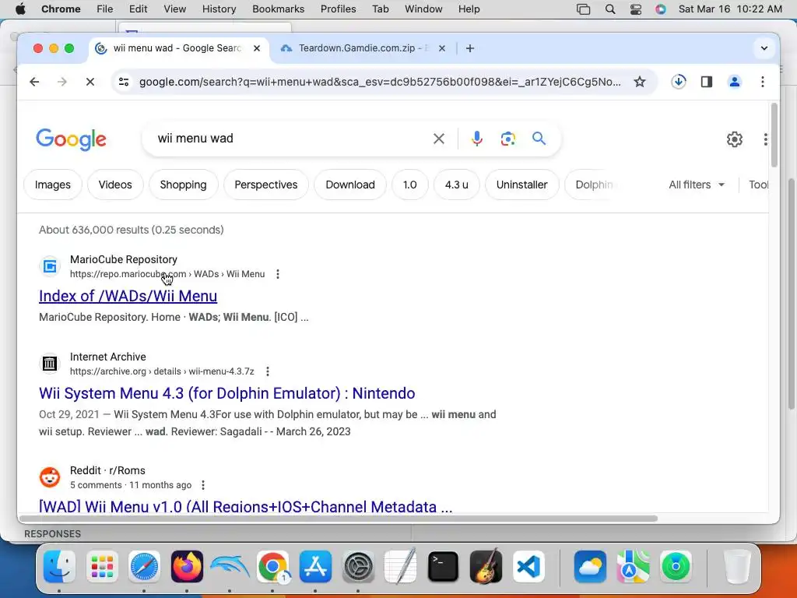Click the Chrome back arrow button

34,82
